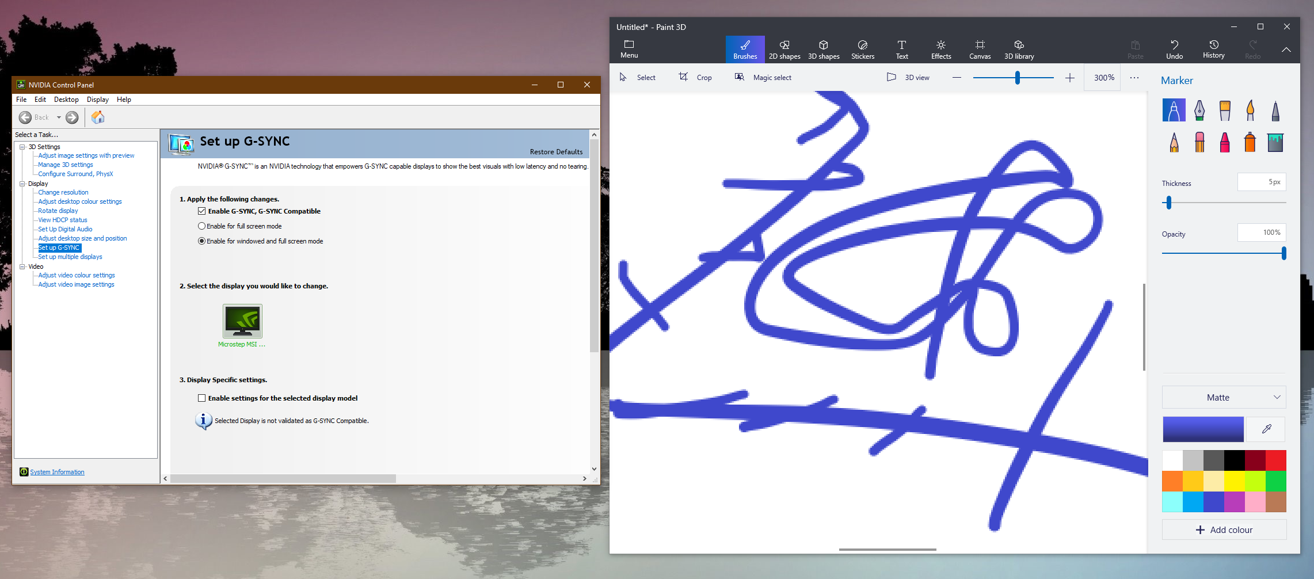The image size is (1314, 579).
Task: Select the Fill bucket tool
Action: point(1275,142)
